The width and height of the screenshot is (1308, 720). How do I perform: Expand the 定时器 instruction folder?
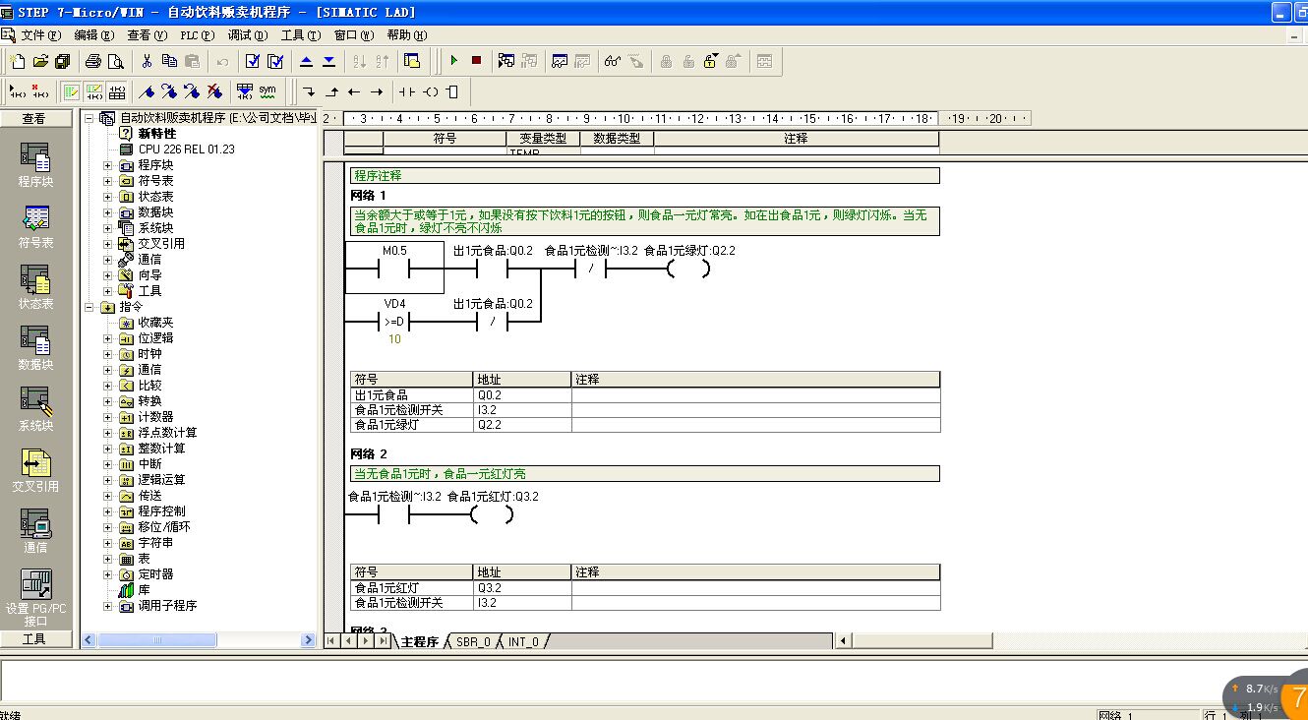108,574
